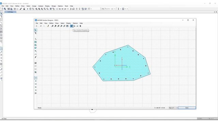Screen dimensions: 218x122
Task: Open Design menu in main SAP2000 window
Action: pyautogui.click(x=54, y=6)
